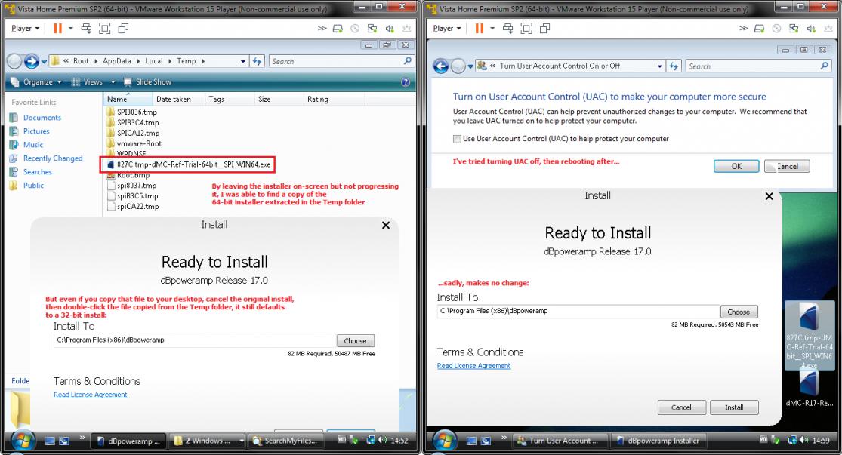The image size is (842, 455).
Task: Enable Use User Account Control checkbox
Action: click(x=457, y=139)
